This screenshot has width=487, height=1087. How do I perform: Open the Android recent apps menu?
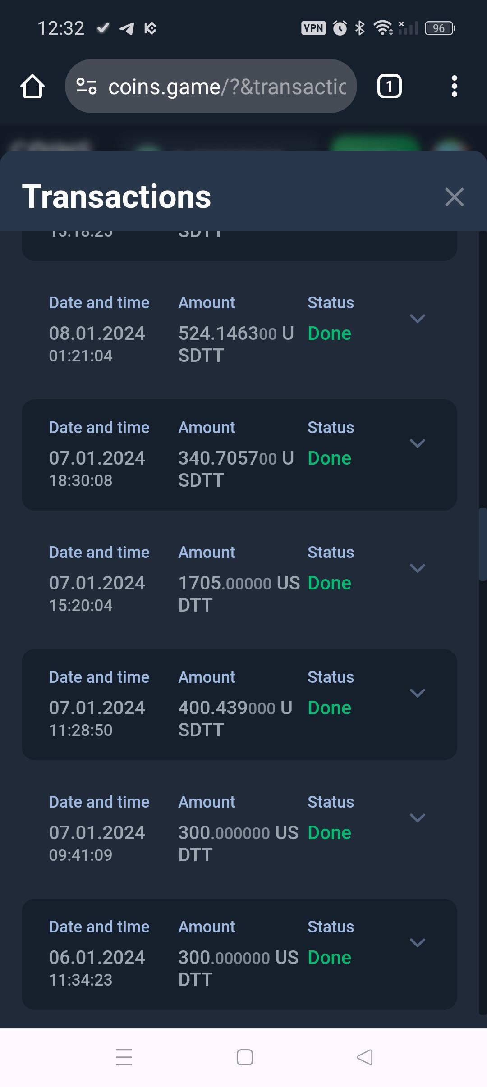(x=124, y=1057)
